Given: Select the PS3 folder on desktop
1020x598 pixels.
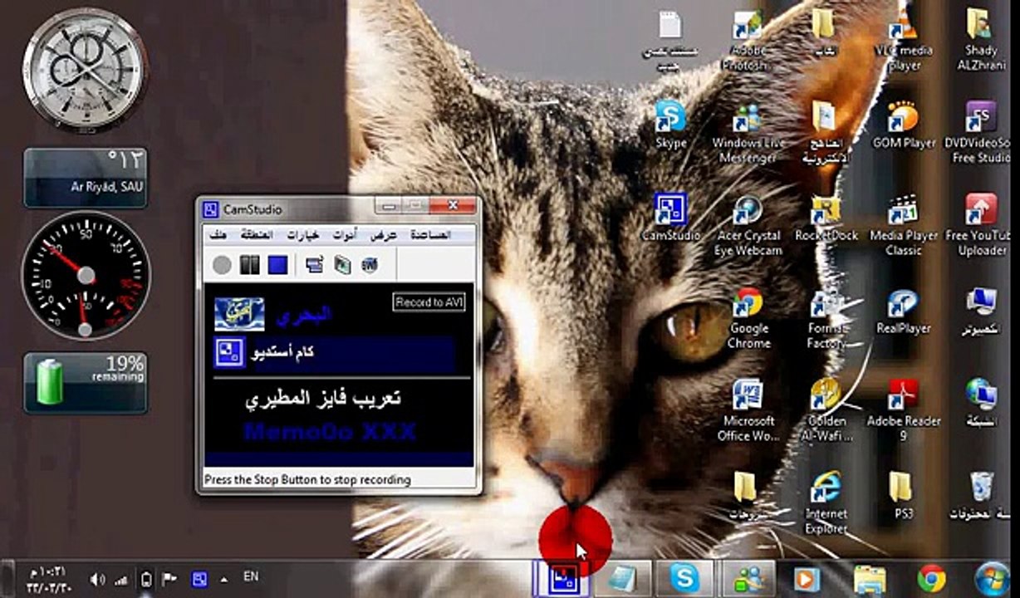Looking at the screenshot, I should (903, 496).
